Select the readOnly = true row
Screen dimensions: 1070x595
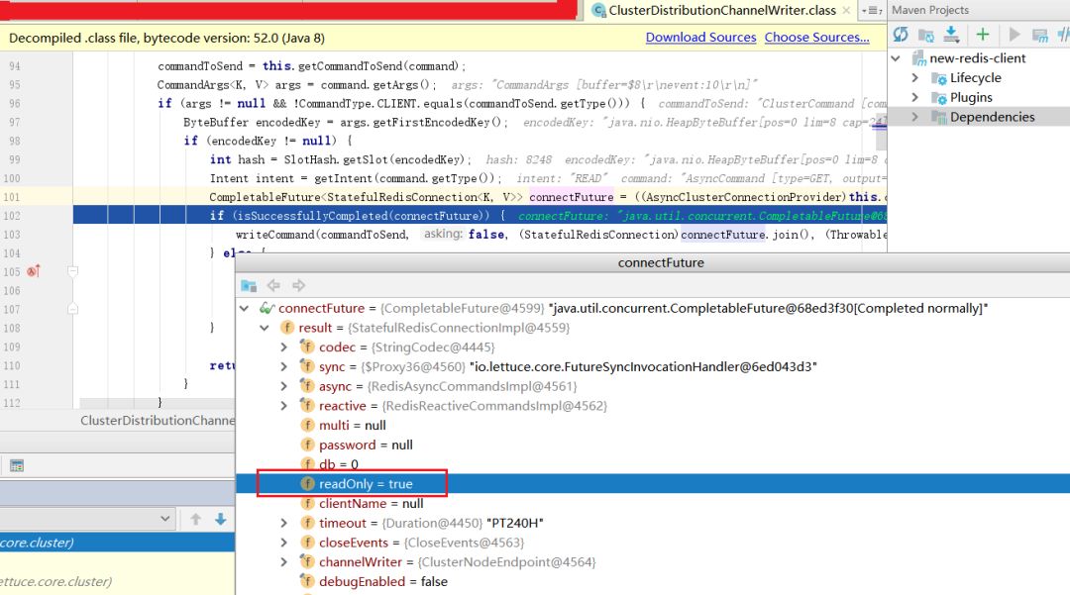pos(652,484)
